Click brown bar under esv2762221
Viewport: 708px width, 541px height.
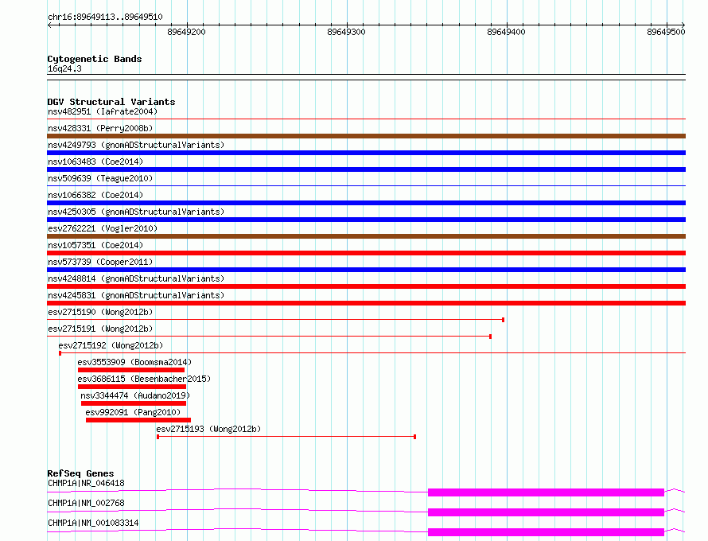(x=366, y=236)
